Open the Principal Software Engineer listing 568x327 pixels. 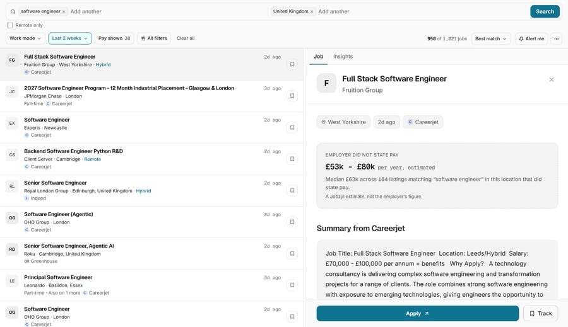pos(58,277)
